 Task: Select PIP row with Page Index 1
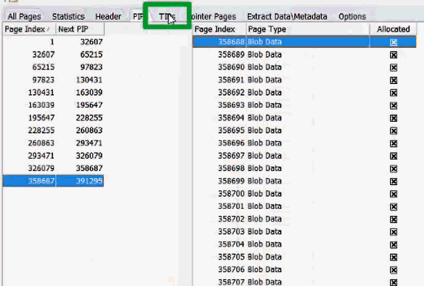[53, 42]
